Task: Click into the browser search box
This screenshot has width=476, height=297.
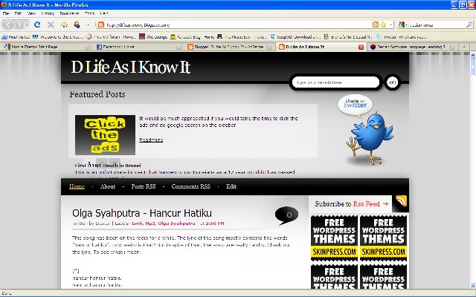Action: tap(437, 25)
